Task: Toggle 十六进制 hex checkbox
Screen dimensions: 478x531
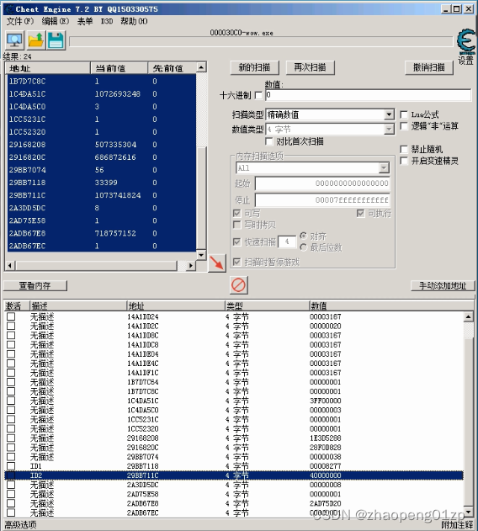Action: tap(258, 95)
